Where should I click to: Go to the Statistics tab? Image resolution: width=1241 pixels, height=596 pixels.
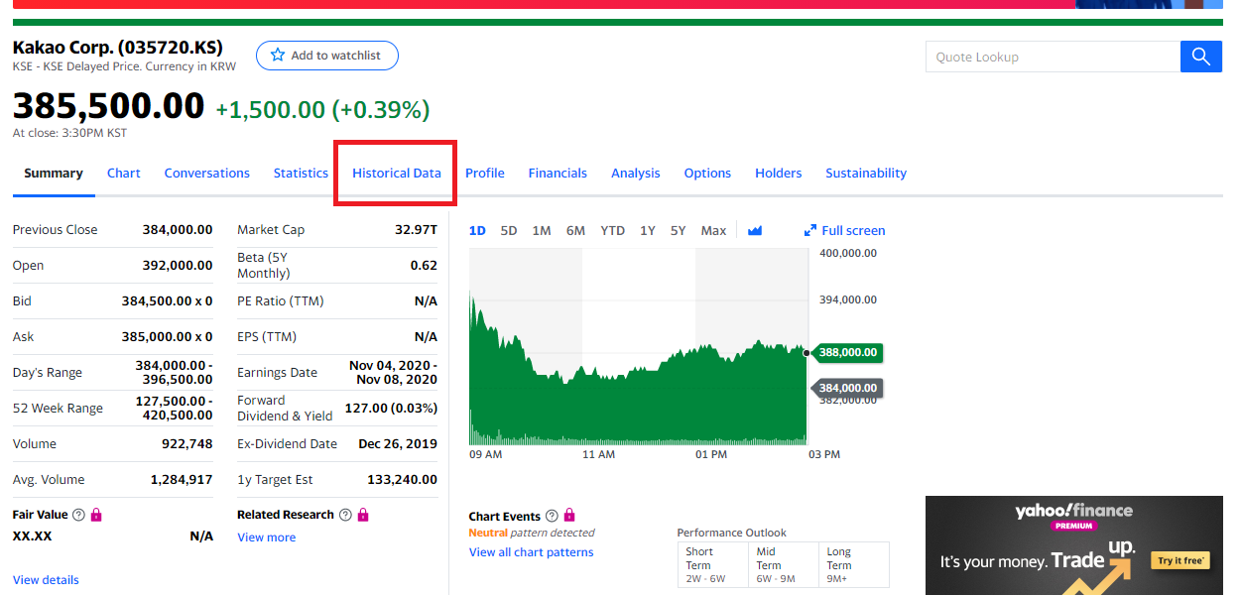301,173
